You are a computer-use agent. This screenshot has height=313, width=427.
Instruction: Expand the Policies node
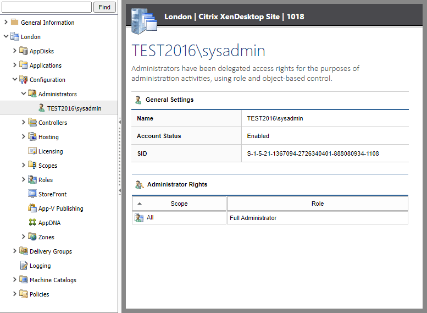tap(14, 294)
